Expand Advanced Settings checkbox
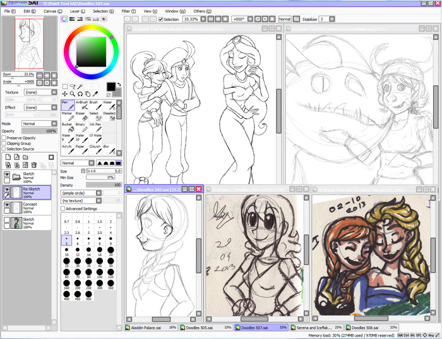Viewport: 442px width, 339px height. pos(63,209)
